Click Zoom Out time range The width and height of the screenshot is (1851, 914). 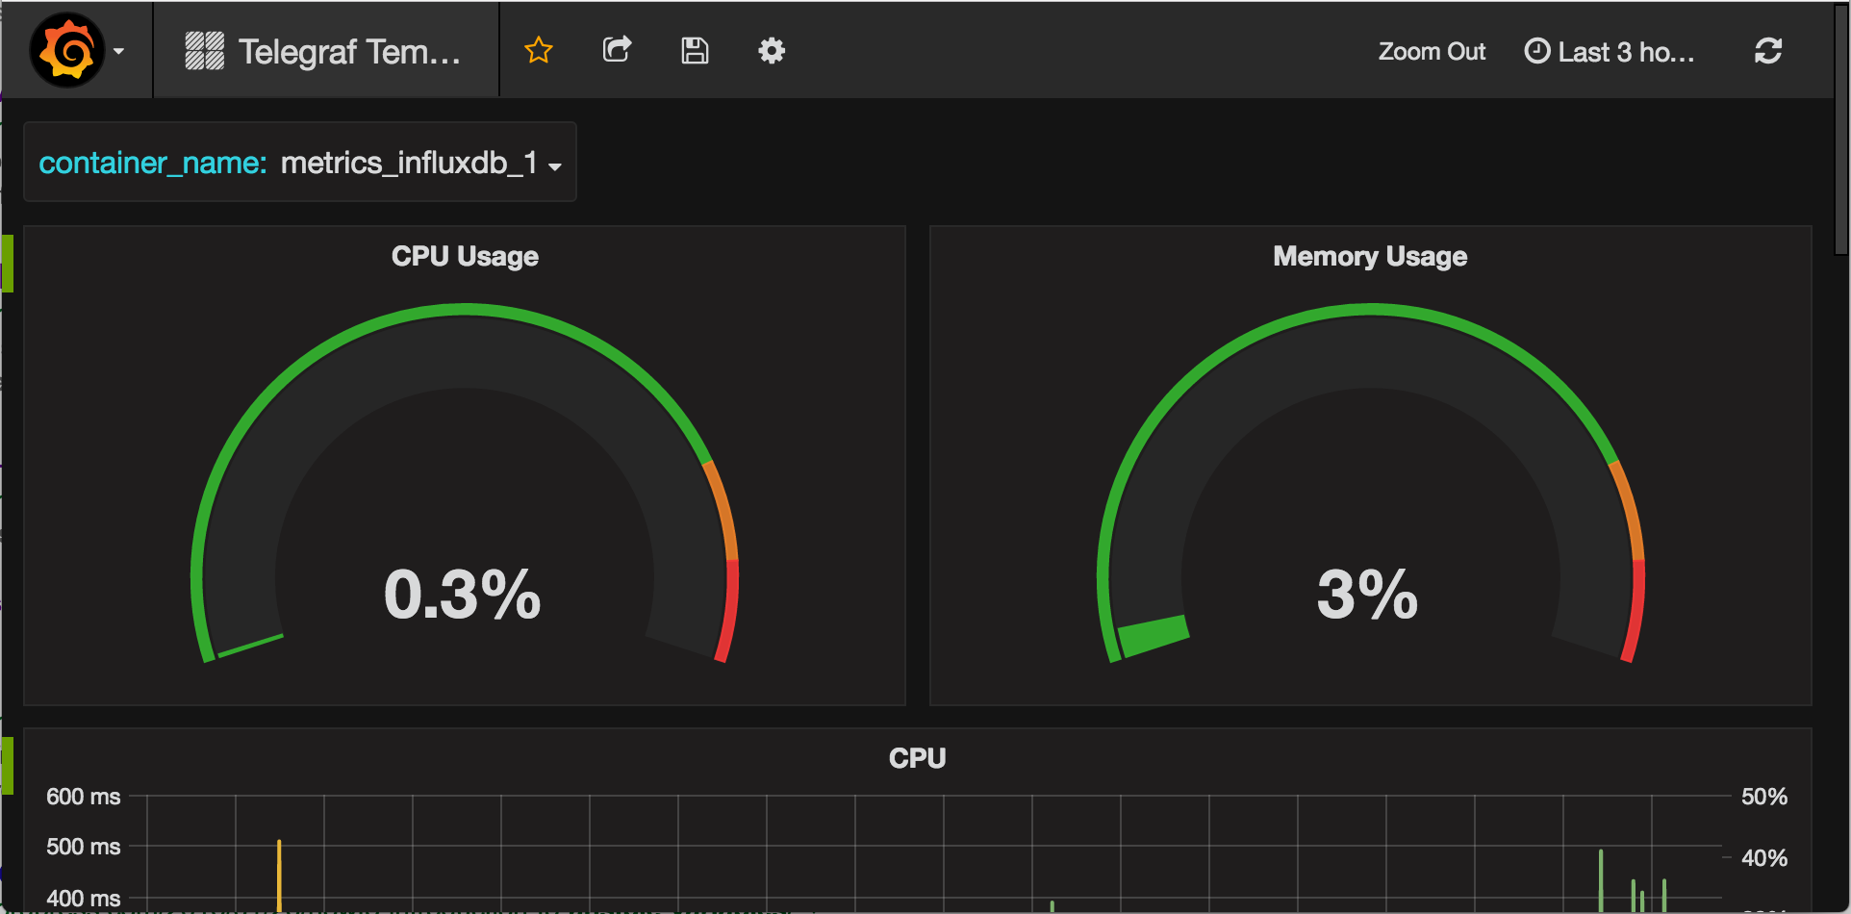1432,51
